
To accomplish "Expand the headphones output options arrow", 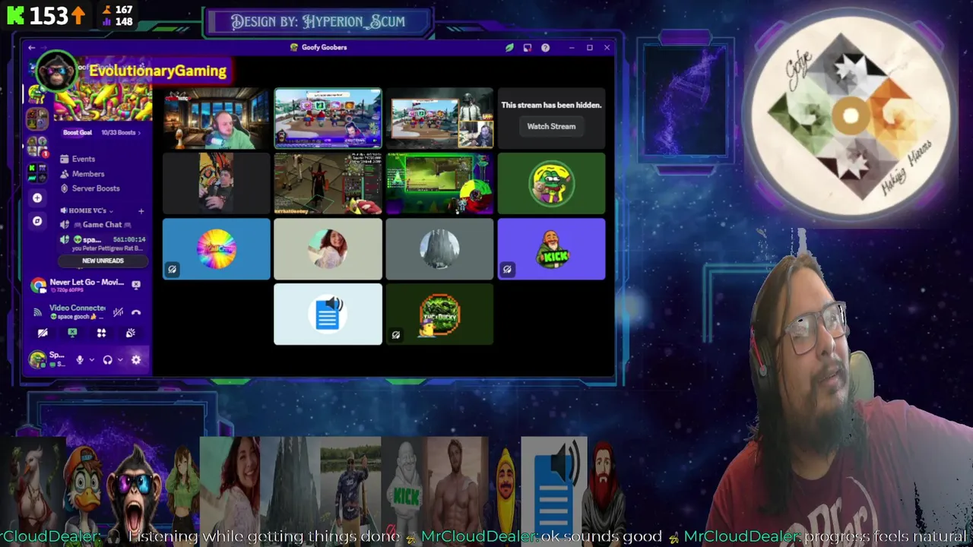I will (119, 360).
